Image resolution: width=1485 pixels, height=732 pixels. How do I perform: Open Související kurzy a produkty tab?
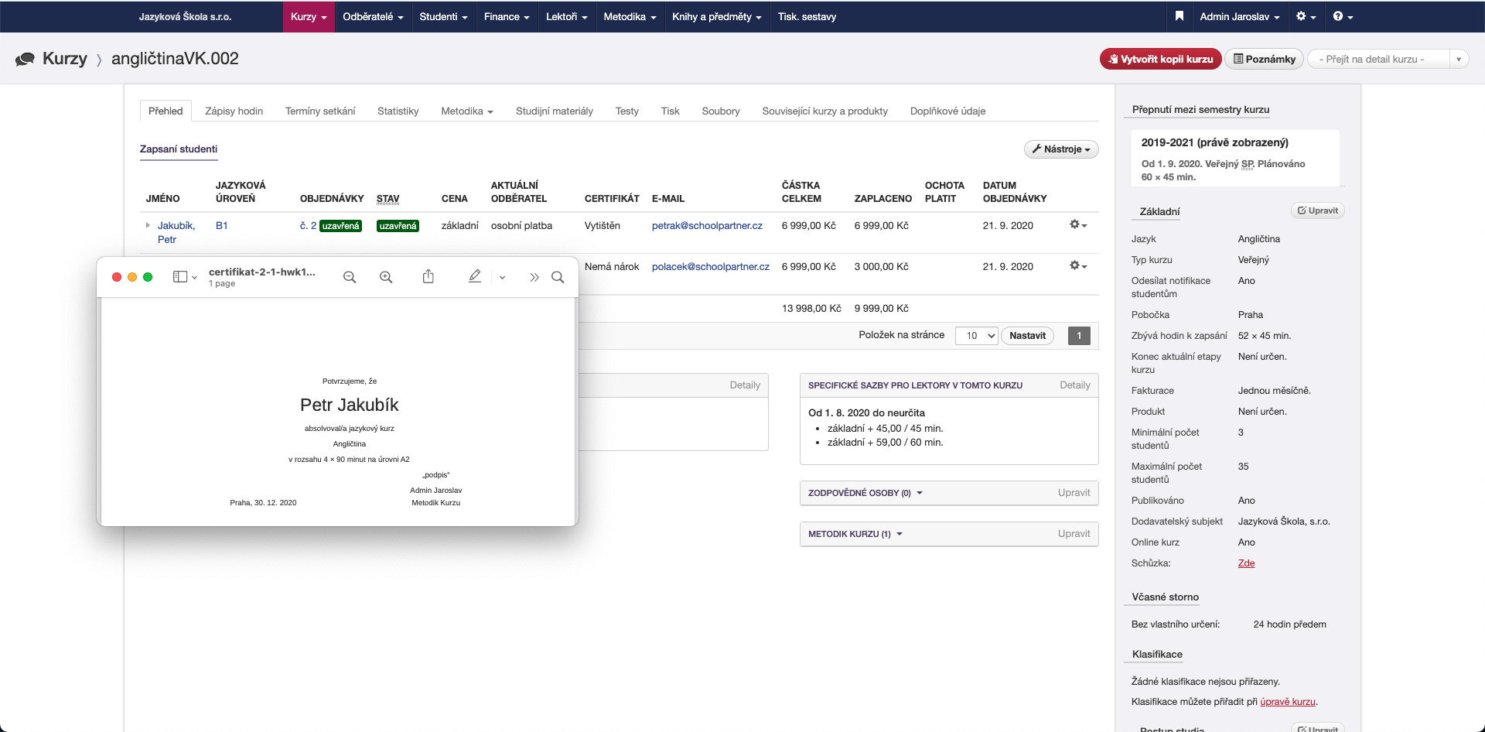824,111
